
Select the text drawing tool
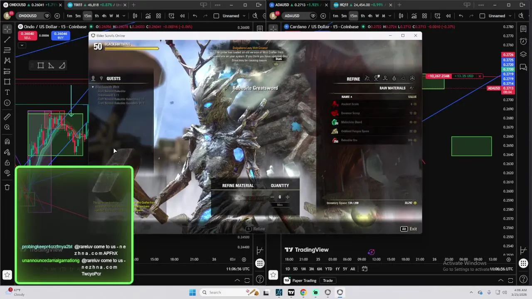click(x=7, y=92)
